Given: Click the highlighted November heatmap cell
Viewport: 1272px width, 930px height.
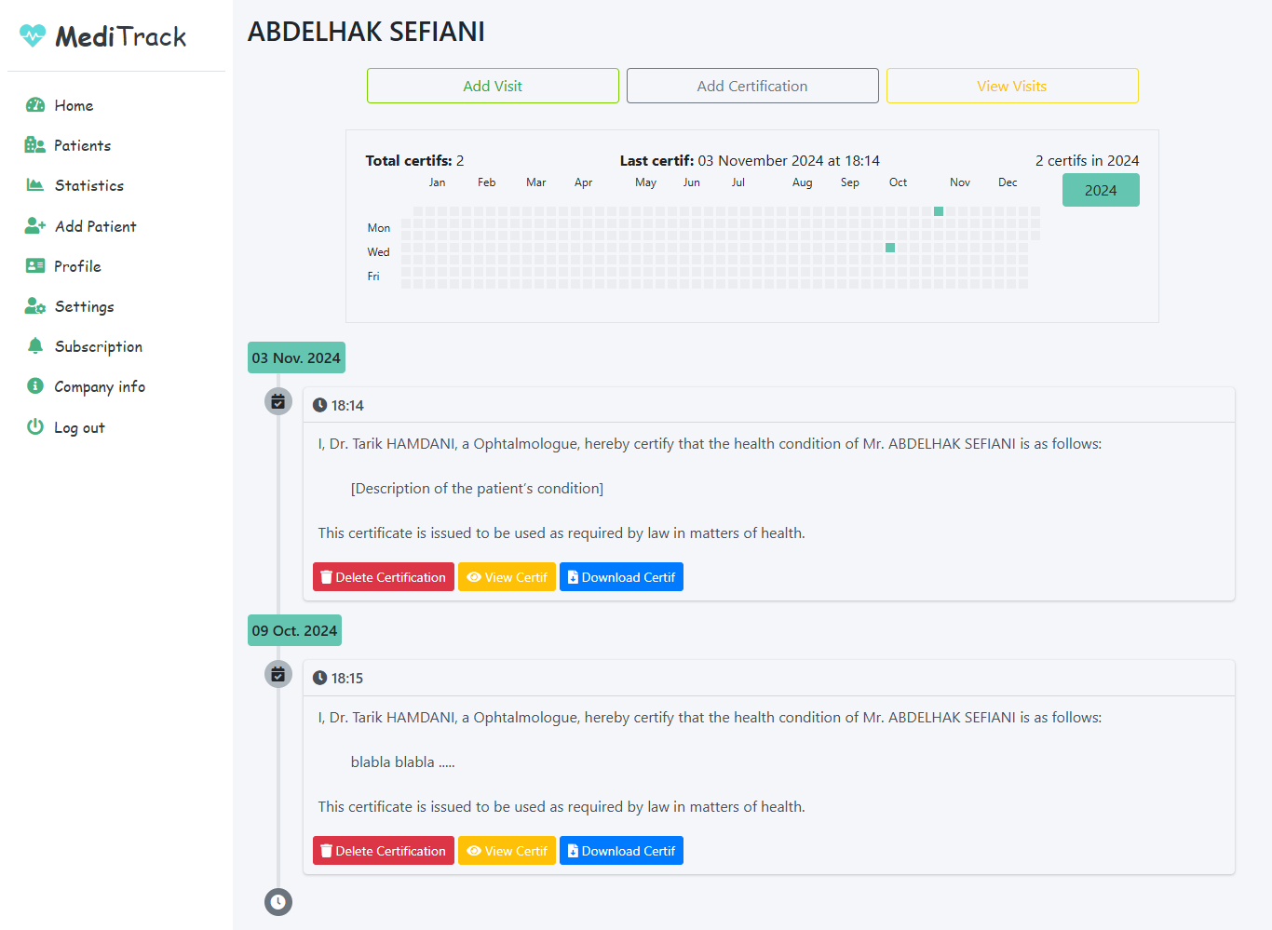Looking at the screenshot, I should coord(939,211).
